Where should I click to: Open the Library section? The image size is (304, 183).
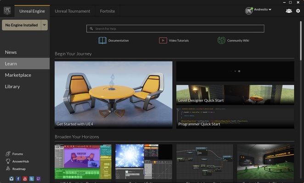[25, 86]
